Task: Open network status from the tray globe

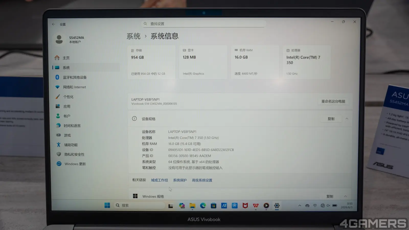Action: click(x=323, y=205)
